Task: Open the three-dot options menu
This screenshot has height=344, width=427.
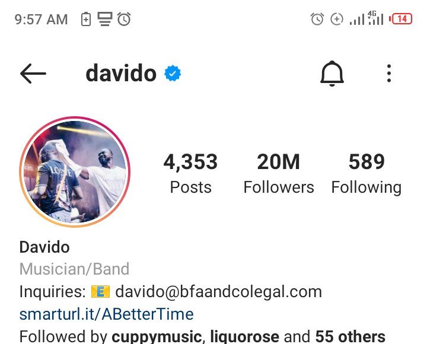Action: [389, 74]
